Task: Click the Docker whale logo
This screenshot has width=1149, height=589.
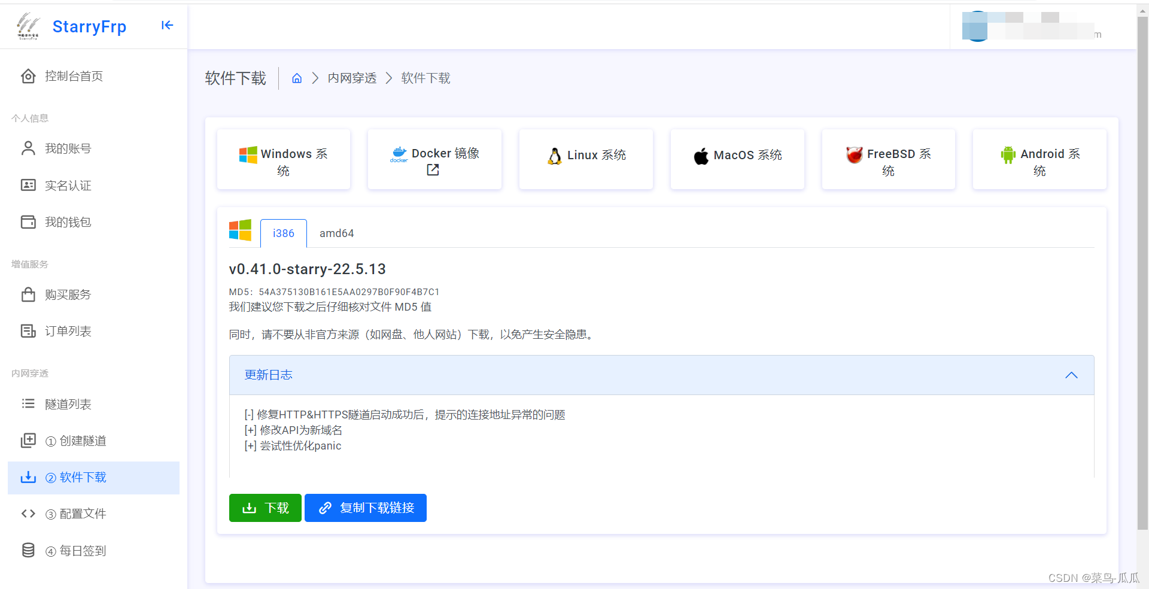Action: [x=399, y=154]
